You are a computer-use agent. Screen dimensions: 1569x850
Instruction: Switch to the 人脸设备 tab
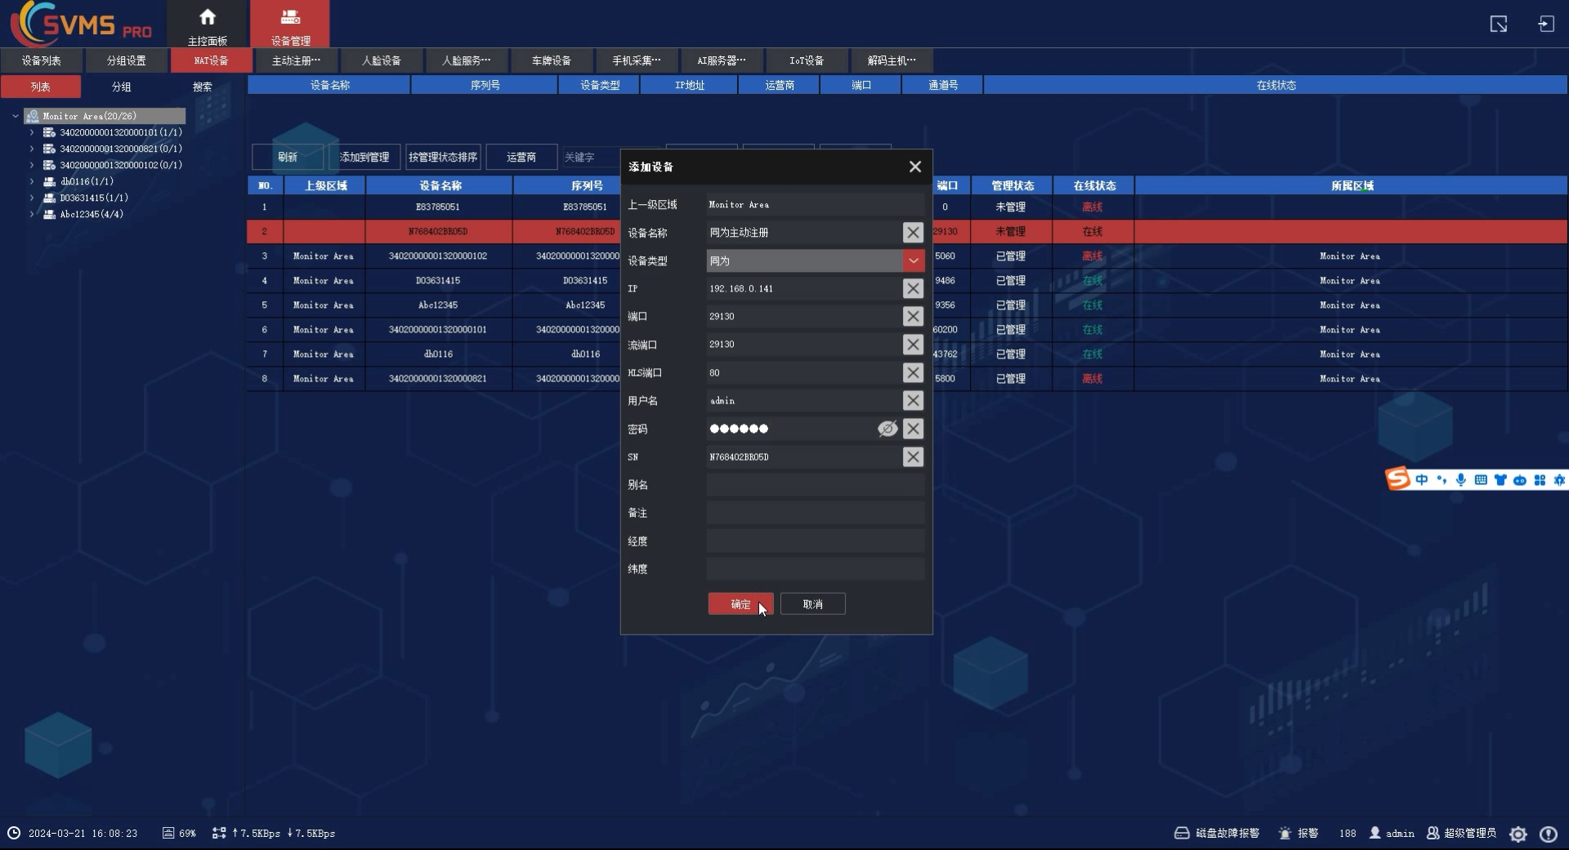382,60
